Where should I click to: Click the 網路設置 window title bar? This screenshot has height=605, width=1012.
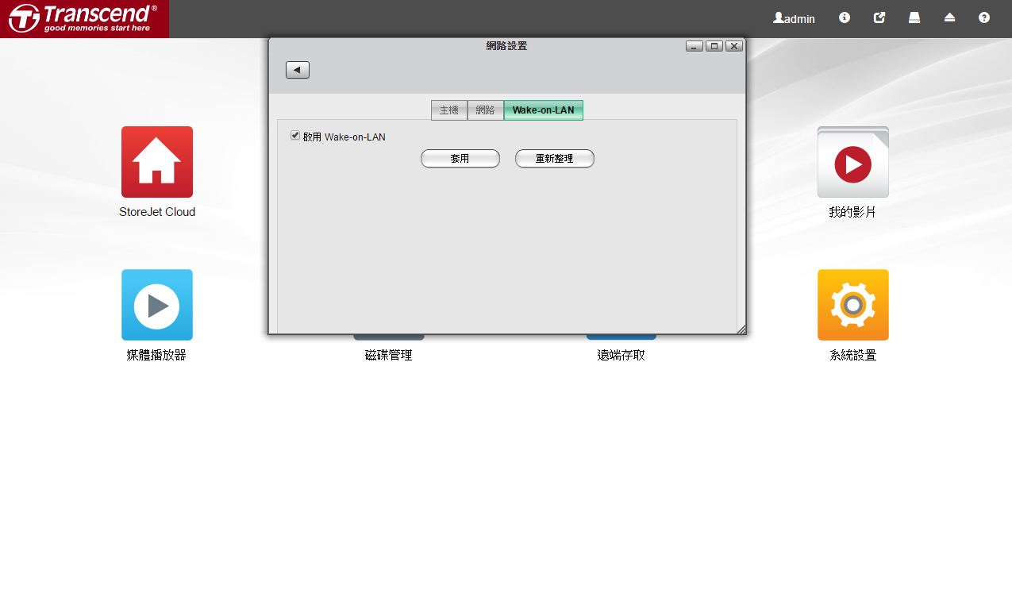tap(506, 46)
